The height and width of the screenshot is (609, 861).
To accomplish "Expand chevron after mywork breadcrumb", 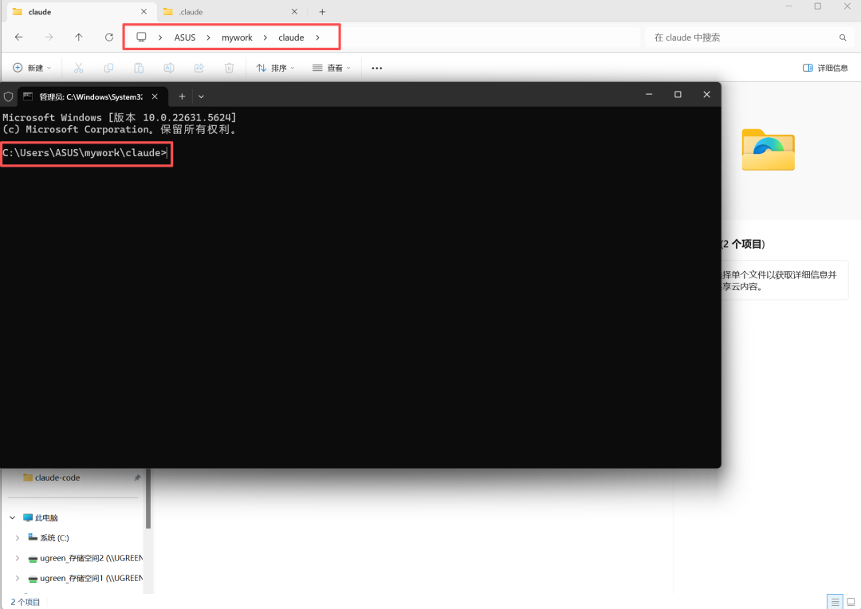I will pyautogui.click(x=265, y=37).
